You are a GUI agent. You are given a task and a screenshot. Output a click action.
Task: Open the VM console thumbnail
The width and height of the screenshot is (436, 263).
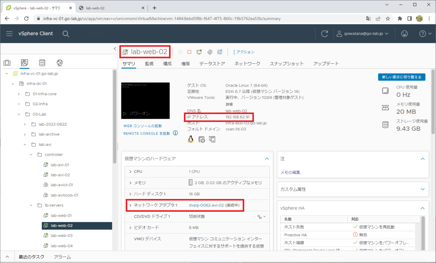[145, 100]
